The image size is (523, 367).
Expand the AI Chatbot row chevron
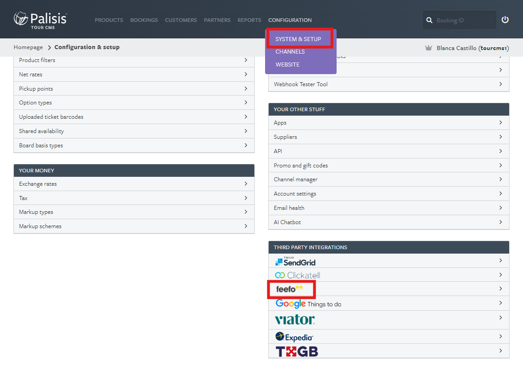click(x=501, y=222)
